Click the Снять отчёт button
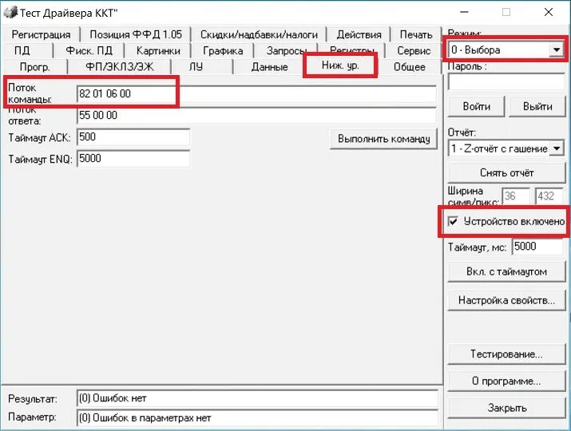 tap(506, 172)
